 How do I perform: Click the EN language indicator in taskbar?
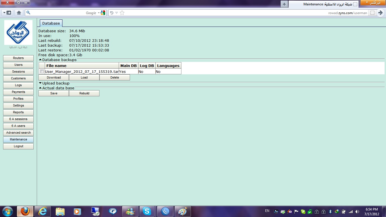267,211
